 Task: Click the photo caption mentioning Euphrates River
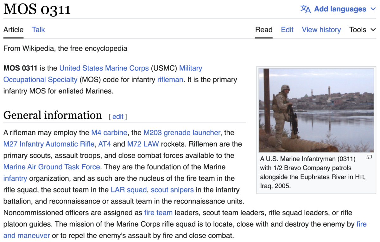tap(313, 172)
